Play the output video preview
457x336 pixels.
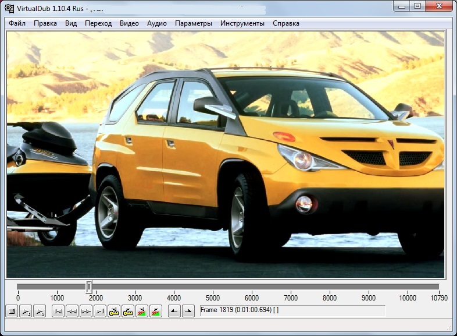pyautogui.click(x=40, y=311)
